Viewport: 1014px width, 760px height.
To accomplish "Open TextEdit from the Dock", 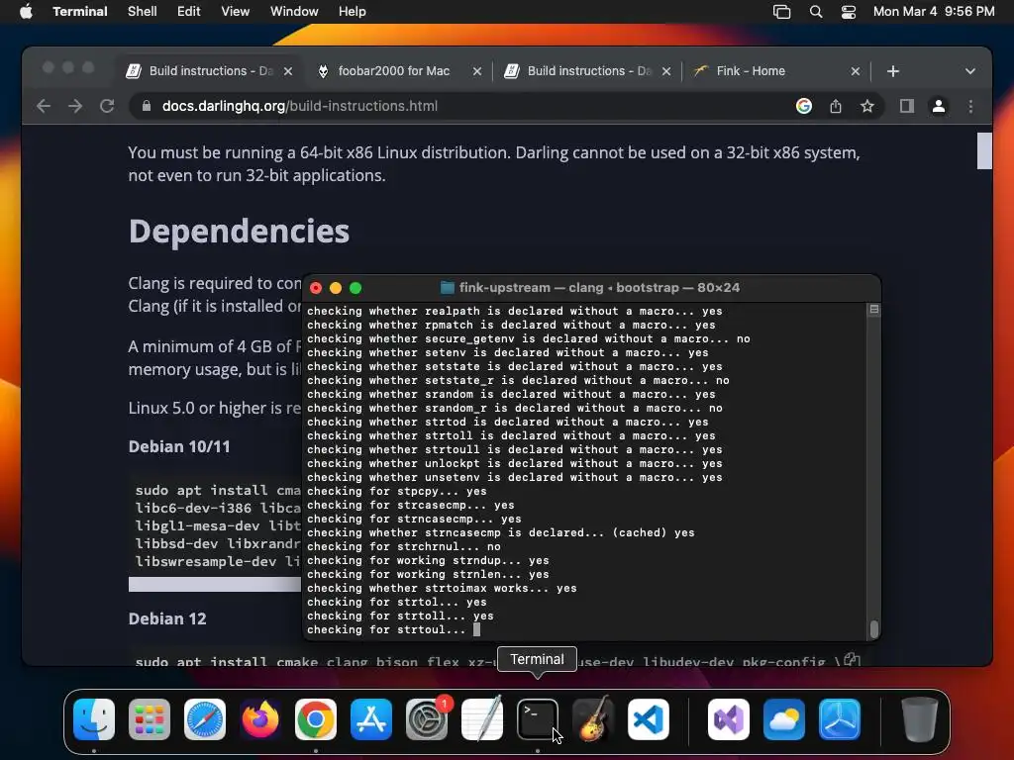I will point(482,718).
